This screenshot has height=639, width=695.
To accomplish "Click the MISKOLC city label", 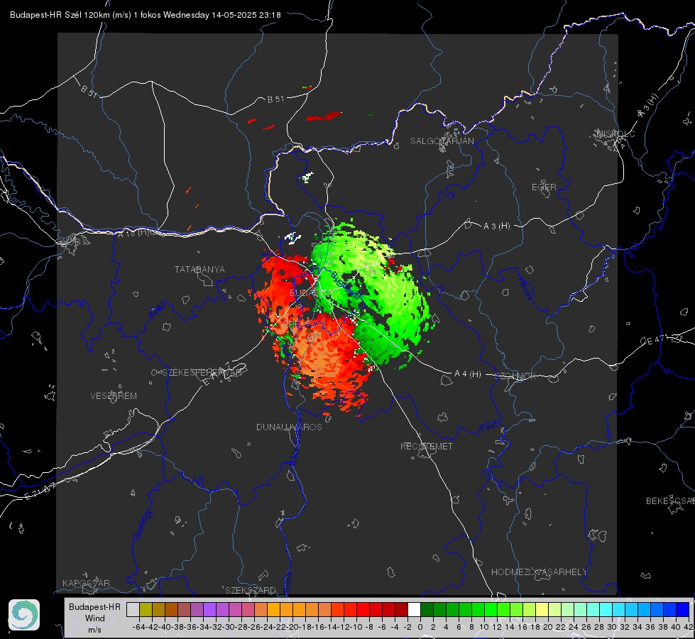I will pyautogui.click(x=615, y=133).
